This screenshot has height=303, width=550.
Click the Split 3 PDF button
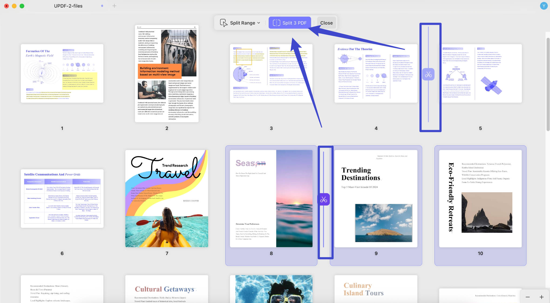[x=290, y=23]
